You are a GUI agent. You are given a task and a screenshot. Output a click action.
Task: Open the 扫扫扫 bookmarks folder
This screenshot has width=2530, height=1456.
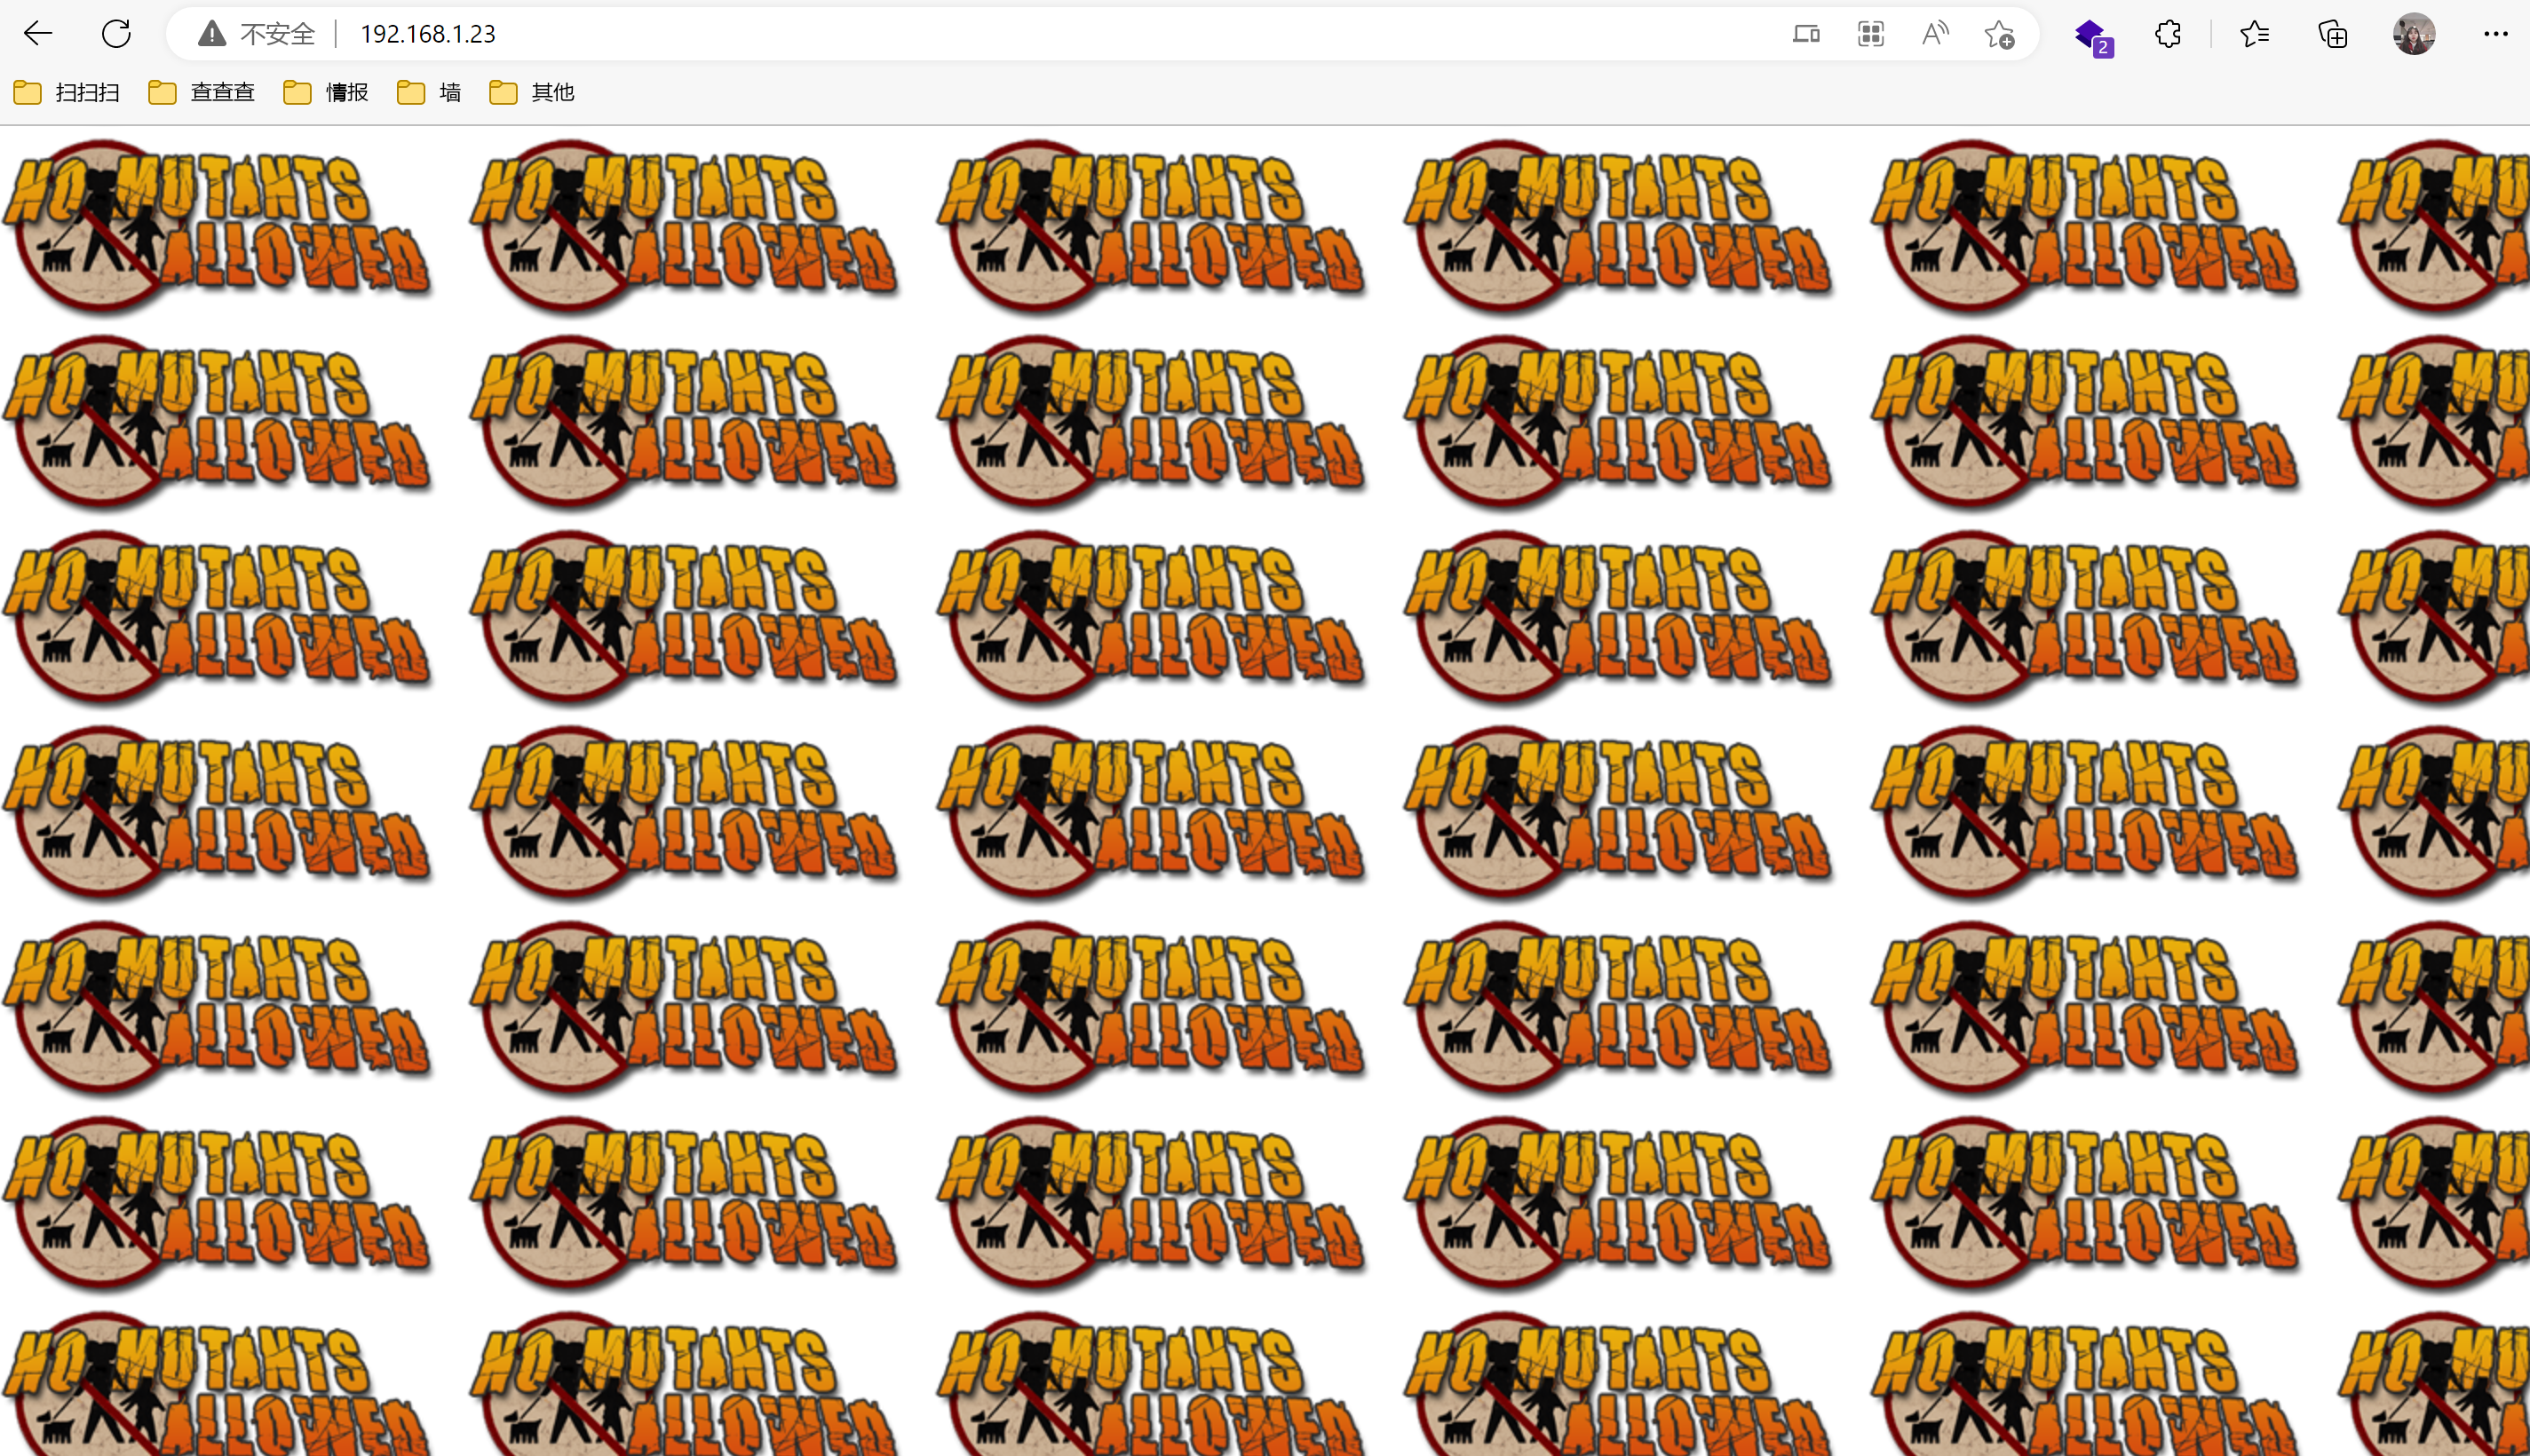[67, 93]
